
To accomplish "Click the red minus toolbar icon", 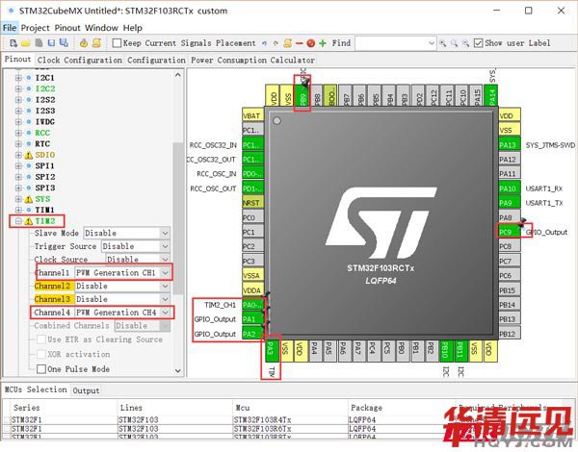I will [299, 43].
